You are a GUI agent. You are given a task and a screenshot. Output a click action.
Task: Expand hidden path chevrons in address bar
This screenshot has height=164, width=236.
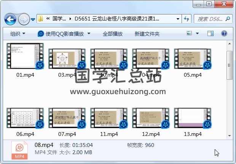(x=48, y=19)
